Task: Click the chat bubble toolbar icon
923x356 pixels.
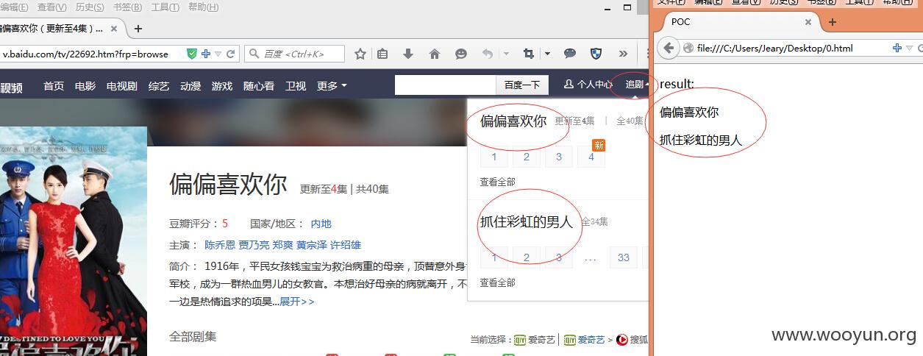Action: click(569, 54)
